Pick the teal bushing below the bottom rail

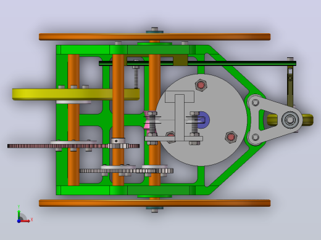pos(155,208)
